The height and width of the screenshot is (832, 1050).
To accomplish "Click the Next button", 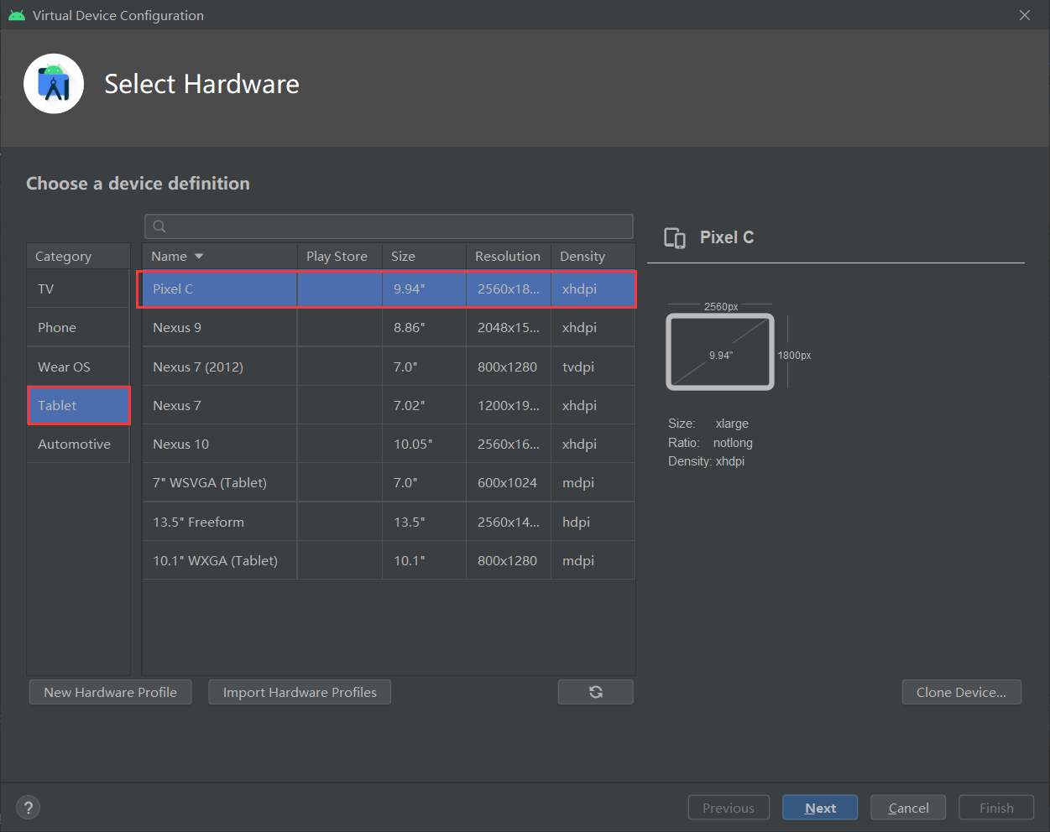I will (x=820, y=808).
